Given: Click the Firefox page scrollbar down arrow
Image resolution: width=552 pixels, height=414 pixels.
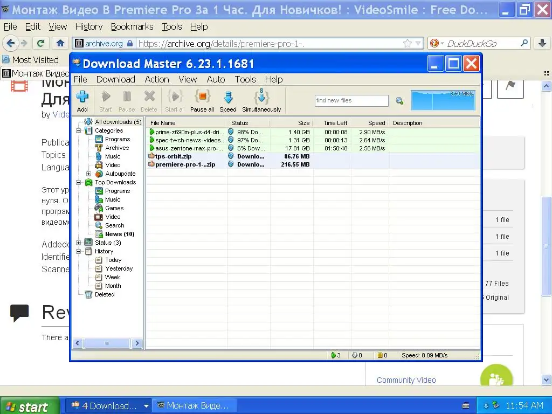Looking at the screenshot, I should [546, 380].
